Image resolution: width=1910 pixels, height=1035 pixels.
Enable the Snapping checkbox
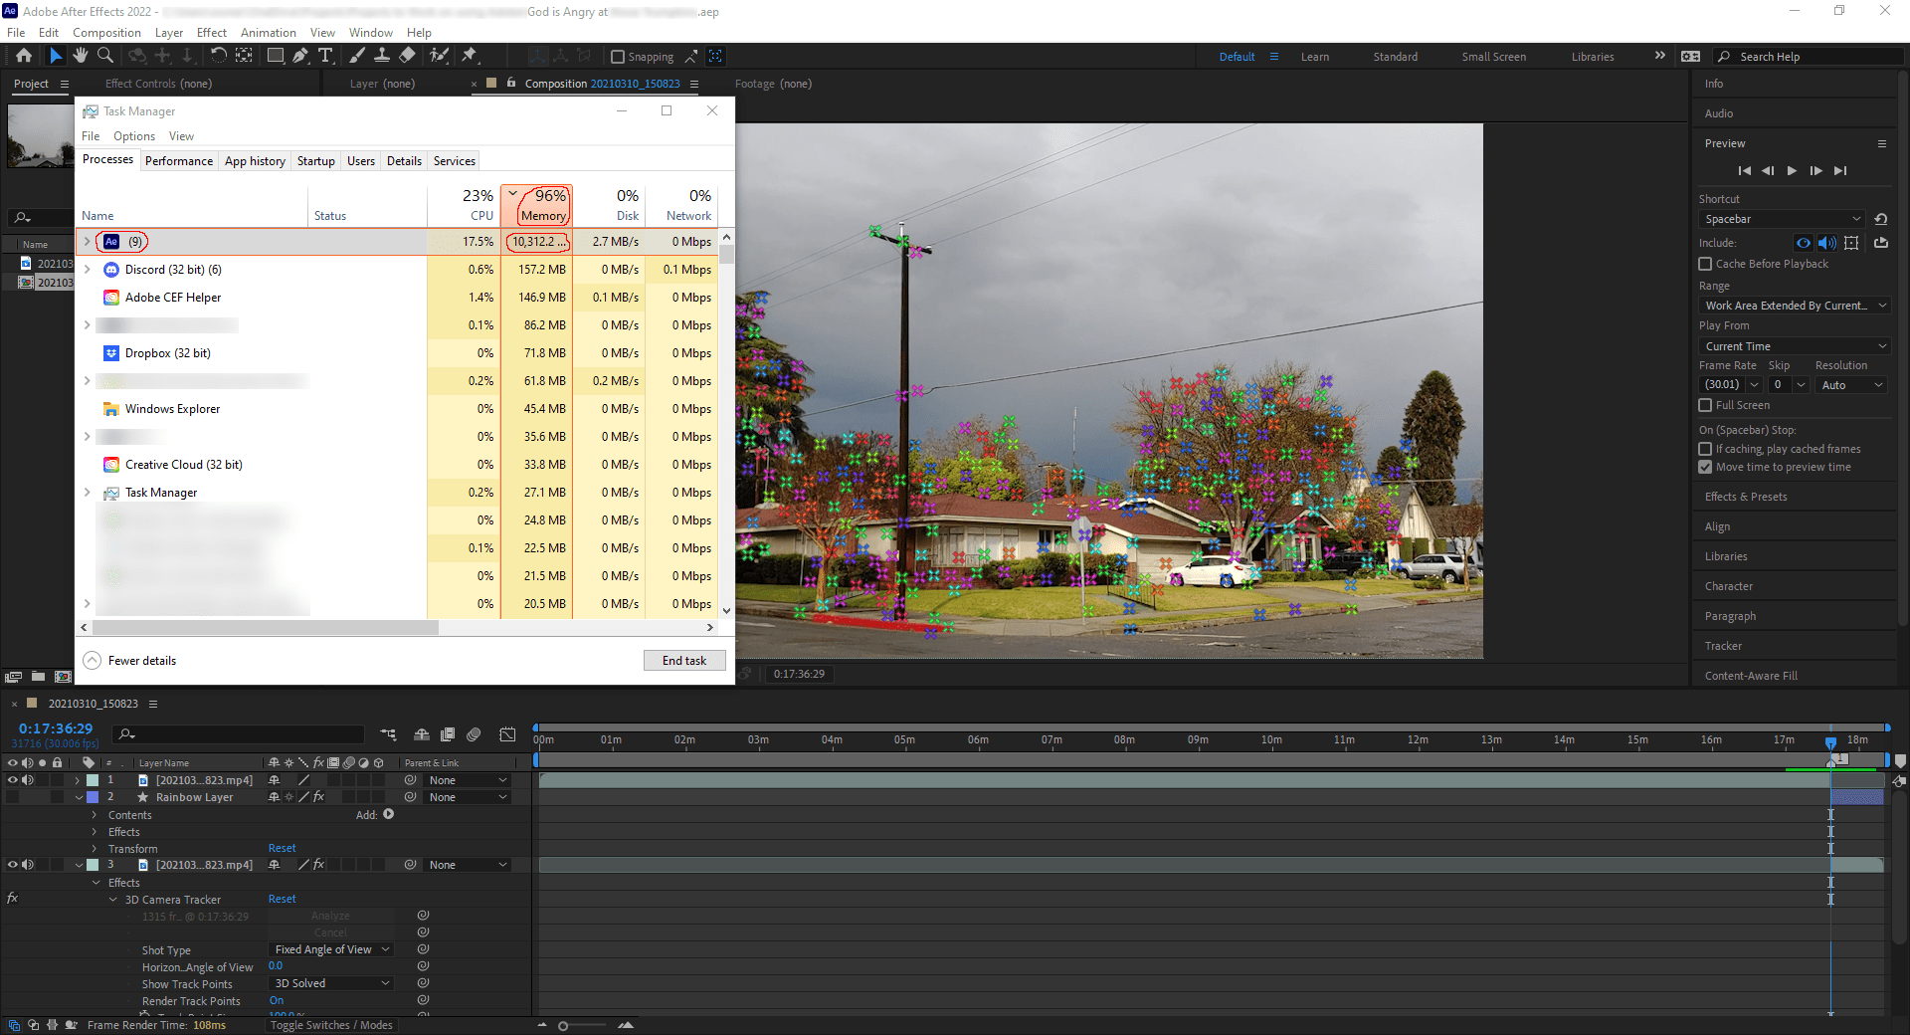pos(618,57)
